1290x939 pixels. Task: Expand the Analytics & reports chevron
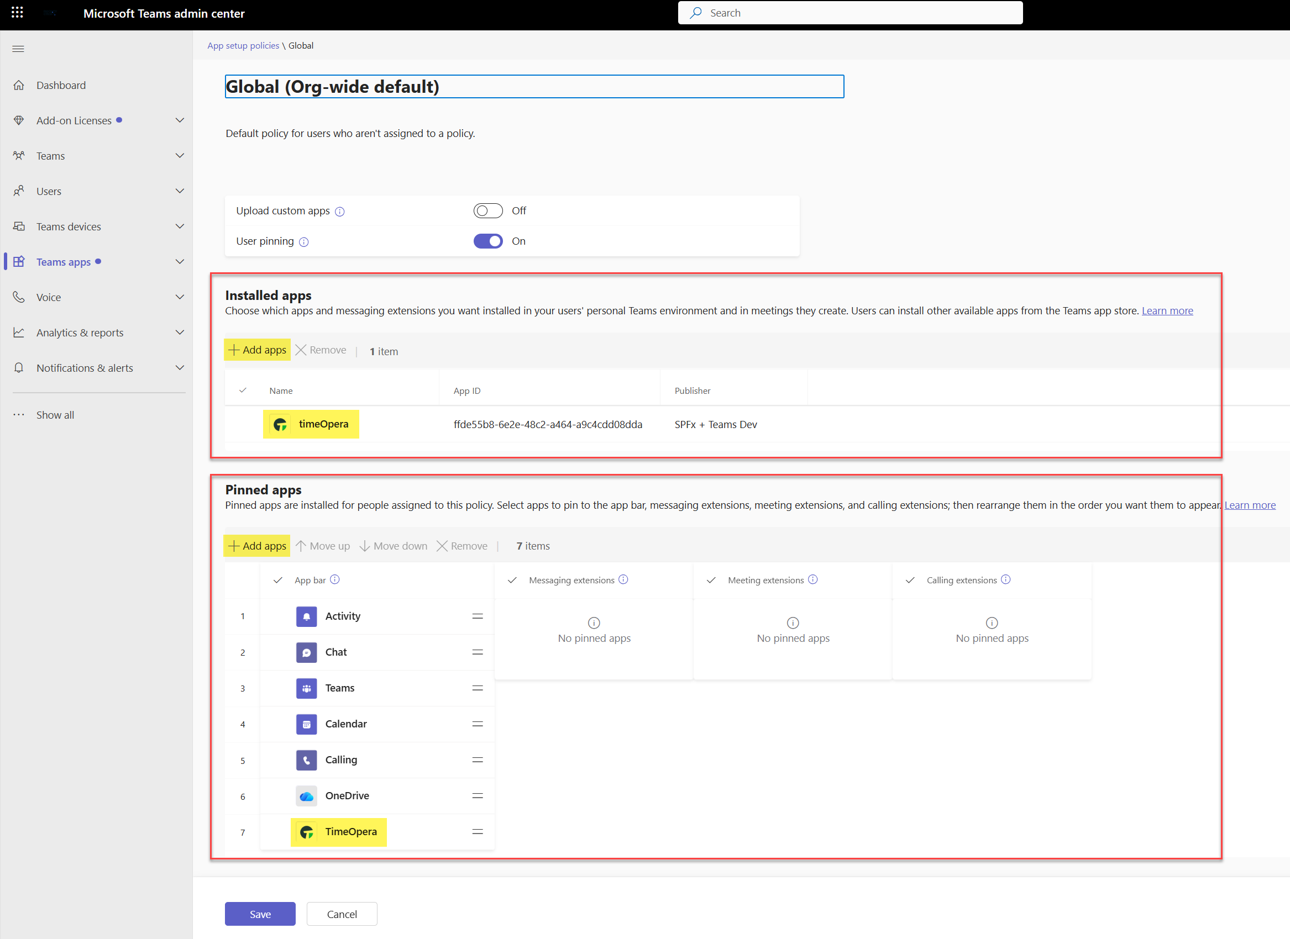tap(180, 333)
